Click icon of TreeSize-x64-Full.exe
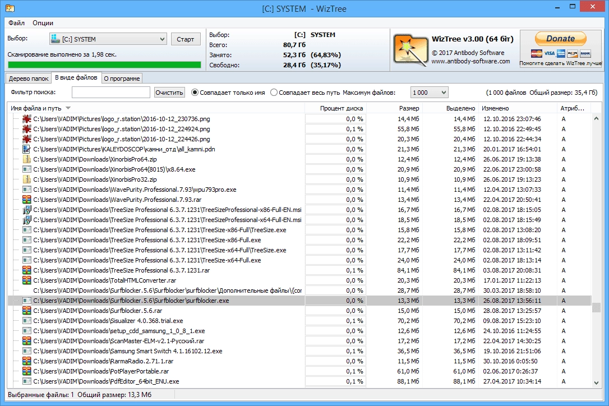Image resolution: width=609 pixels, height=406 pixels. (x=27, y=260)
